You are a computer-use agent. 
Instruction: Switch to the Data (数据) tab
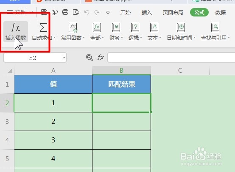tap(221, 12)
